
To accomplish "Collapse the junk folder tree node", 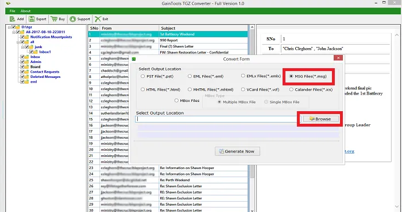I will 23,47.
